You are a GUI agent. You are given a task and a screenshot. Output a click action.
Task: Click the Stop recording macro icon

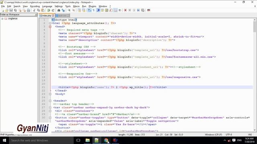point(130,10)
